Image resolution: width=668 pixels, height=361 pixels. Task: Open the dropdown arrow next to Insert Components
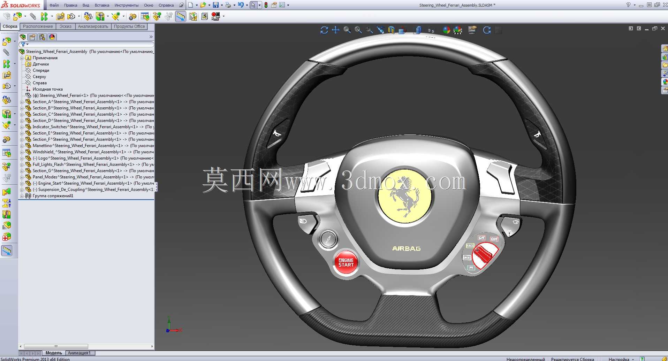click(25, 16)
